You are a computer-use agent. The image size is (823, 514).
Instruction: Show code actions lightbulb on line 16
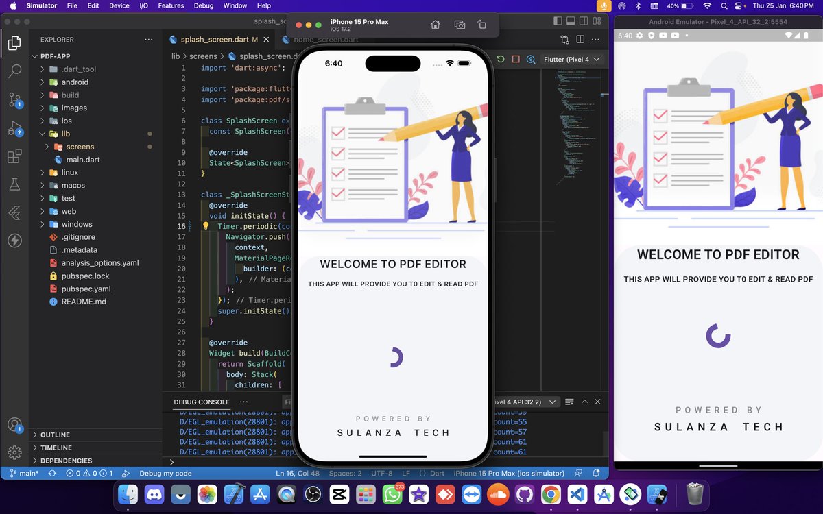coord(205,225)
